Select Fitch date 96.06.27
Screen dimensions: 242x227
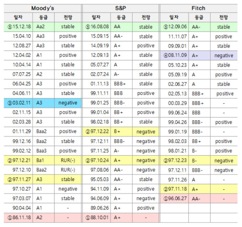click(174, 198)
